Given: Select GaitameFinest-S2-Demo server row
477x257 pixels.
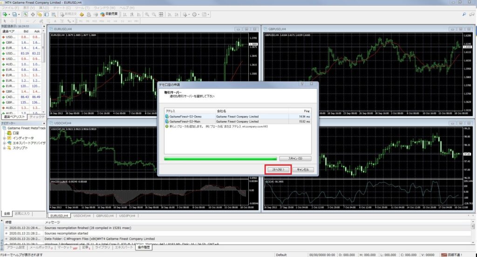Looking at the screenshot, I should coord(238,117).
